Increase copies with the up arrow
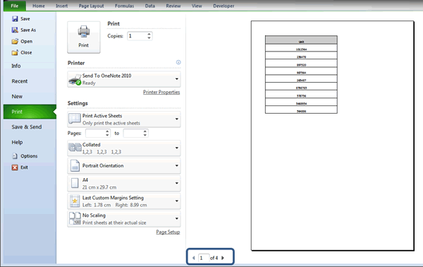Screen dimensions: 423x267 (149, 34)
